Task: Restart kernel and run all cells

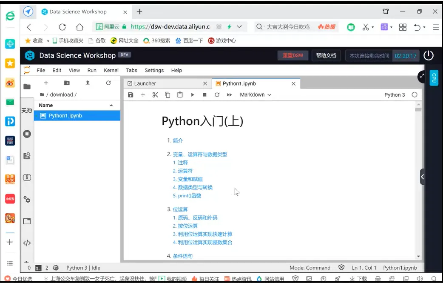Action: (230, 95)
